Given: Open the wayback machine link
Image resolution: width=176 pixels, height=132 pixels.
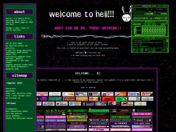Looking at the screenshot, I should click(19, 66).
